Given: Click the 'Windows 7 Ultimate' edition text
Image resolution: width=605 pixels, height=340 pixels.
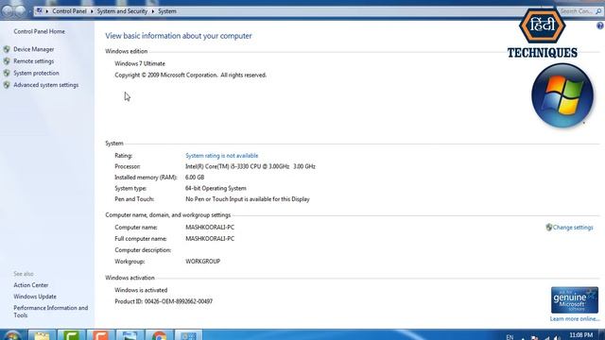Looking at the screenshot, I should pos(140,63).
